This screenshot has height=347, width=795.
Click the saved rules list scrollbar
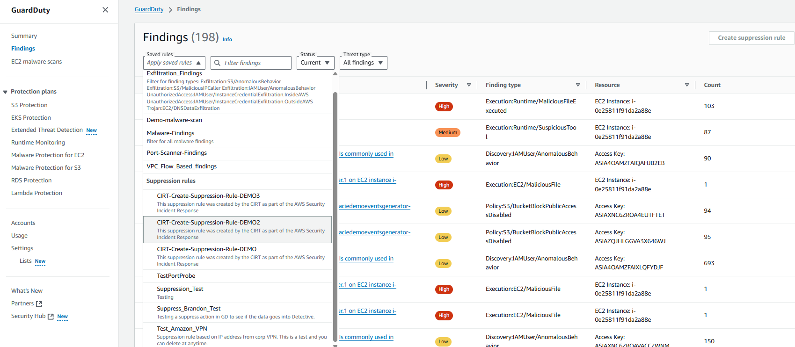tap(335, 217)
